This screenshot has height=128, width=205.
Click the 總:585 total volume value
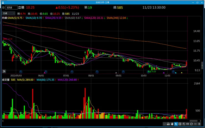click(x=118, y=7)
